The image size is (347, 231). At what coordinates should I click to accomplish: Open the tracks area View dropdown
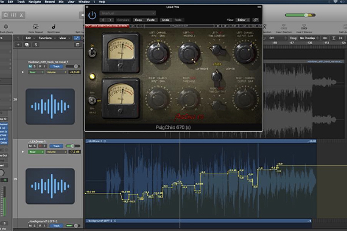coord(64,38)
